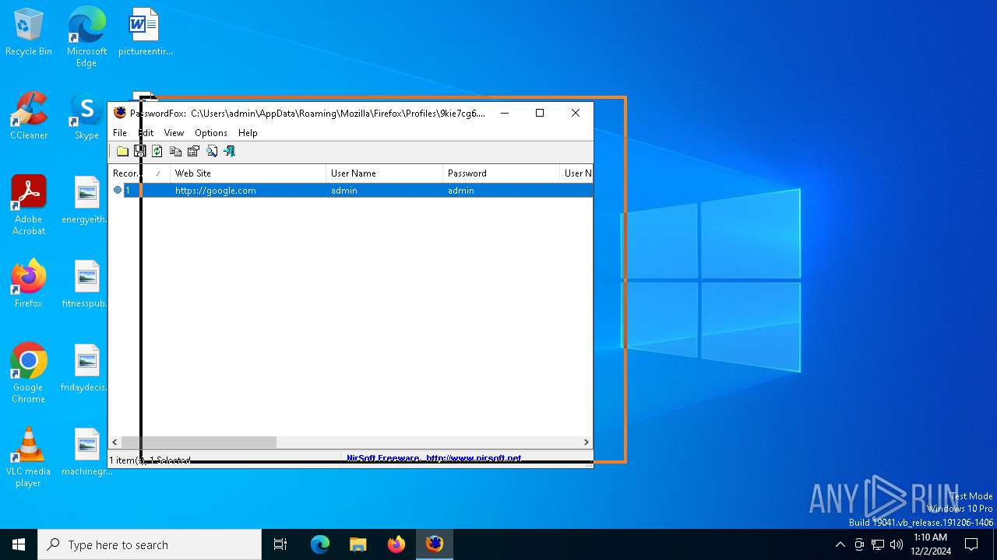This screenshot has height=560, width=997.
Task: Sort by the Web Site column header
Action: pyautogui.click(x=248, y=173)
